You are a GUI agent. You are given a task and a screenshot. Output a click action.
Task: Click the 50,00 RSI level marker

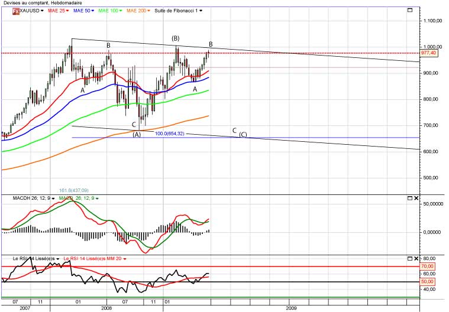(428, 282)
